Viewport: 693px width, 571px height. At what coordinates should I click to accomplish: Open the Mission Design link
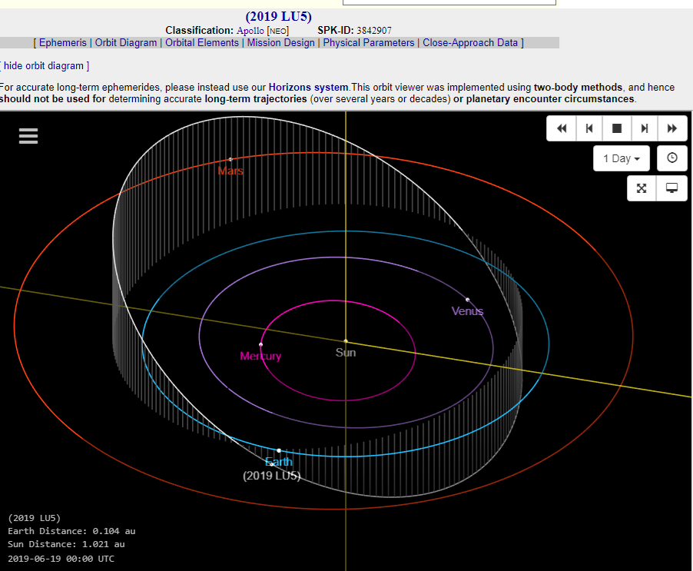[x=280, y=43]
